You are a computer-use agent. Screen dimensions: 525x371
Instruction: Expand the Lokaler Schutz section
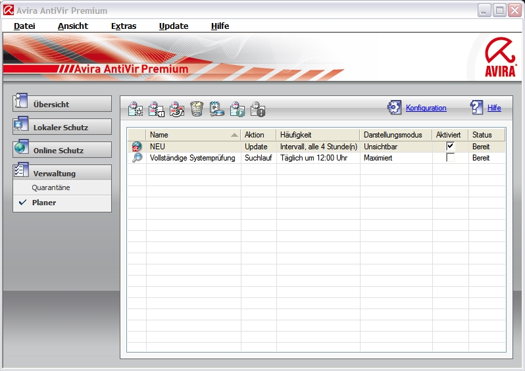point(63,127)
